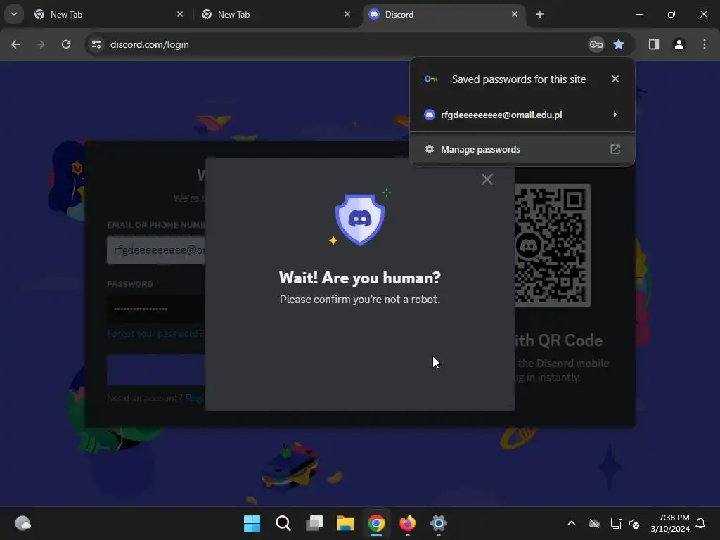The image size is (720, 540).
Task: Close the first New Tab
Action: click(180, 15)
